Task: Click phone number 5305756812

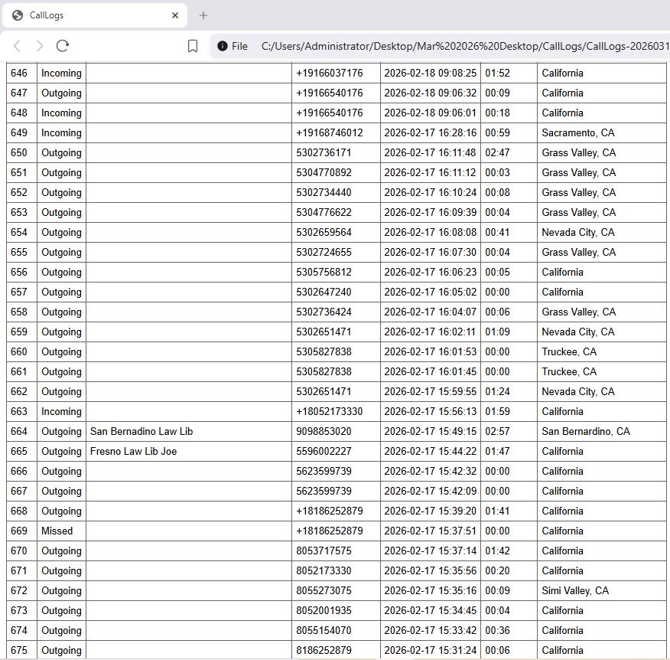Action: [324, 272]
